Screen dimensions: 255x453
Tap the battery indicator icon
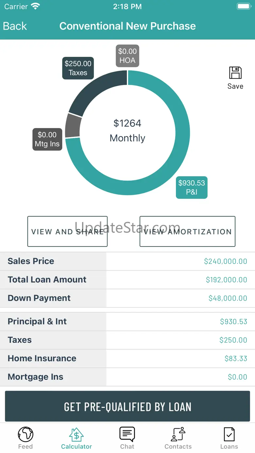coord(244,7)
